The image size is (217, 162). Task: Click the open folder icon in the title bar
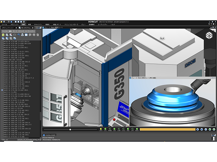tap(1, 22)
